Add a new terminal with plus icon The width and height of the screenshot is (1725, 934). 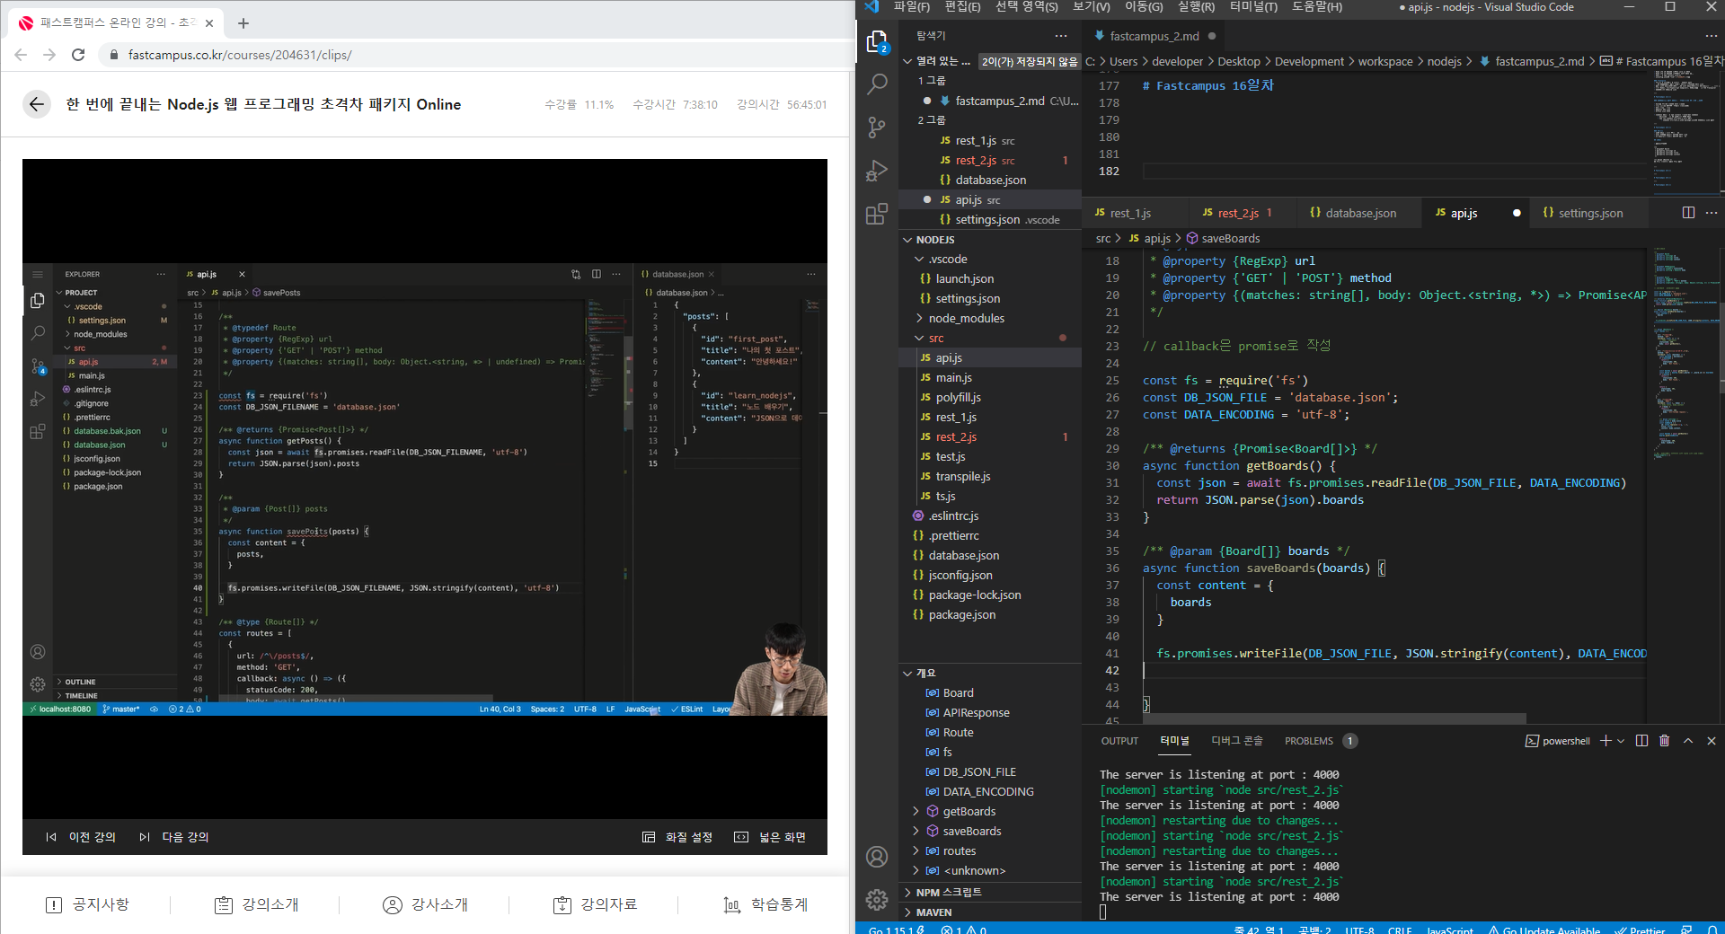tap(1606, 741)
